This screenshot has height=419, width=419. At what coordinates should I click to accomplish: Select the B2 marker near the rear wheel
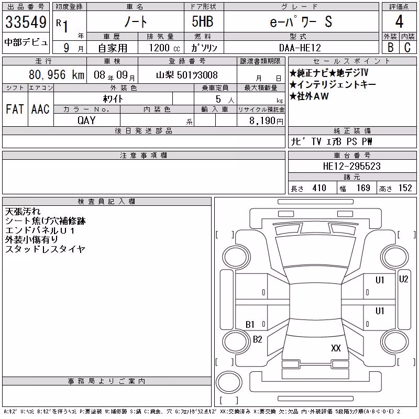258,339
